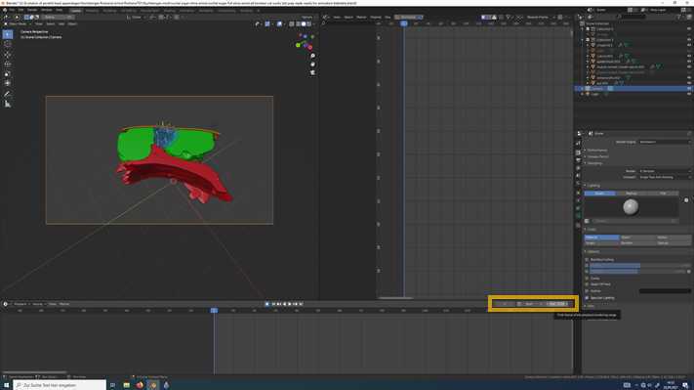The height and width of the screenshot is (390, 694).
Task: Set color mode to Texture
Action: [x=674, y=242]
